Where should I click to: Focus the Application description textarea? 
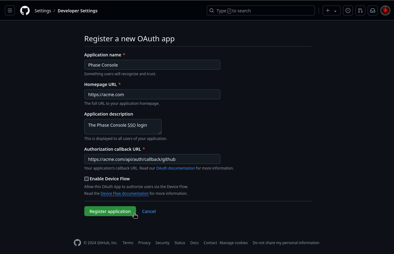(x=123, y=127)
